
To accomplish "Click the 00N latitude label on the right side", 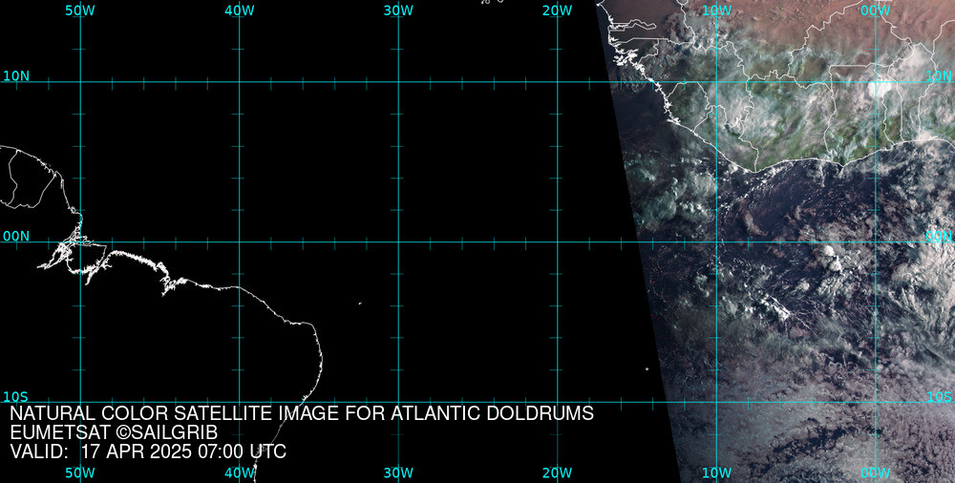I will (x=939, y=237).
